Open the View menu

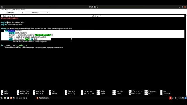tap(18, 10)
